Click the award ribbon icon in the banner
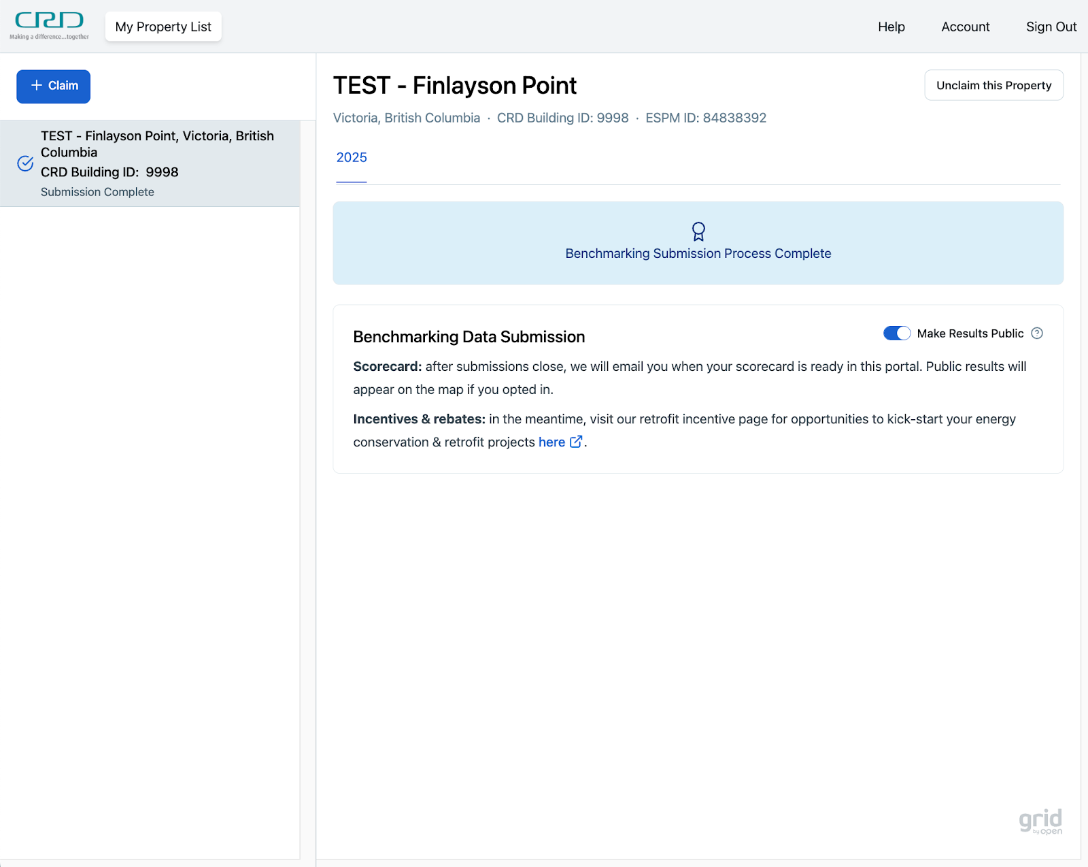This screenshot has height=867, width=1088. click(x=698, y=231)
